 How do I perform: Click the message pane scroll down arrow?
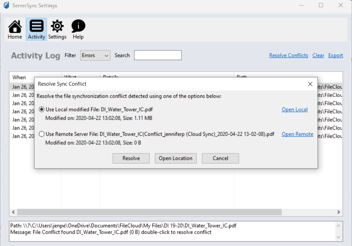339,237
